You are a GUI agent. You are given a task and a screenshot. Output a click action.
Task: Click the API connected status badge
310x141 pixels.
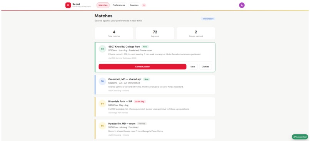pos(300,137)
